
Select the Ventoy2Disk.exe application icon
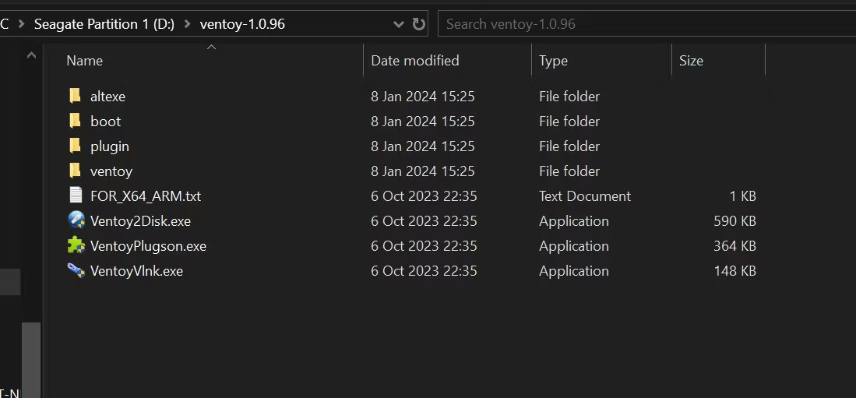pos(76,220)
